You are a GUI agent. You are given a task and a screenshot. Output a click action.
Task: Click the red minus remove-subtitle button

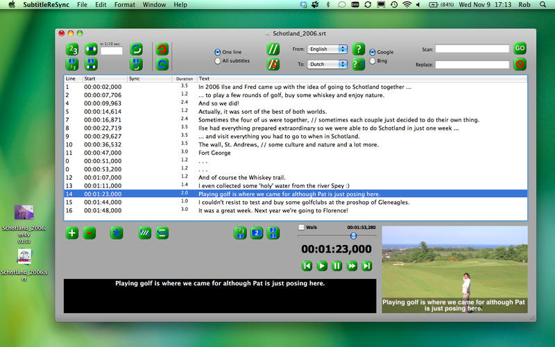tap(89, 233)
